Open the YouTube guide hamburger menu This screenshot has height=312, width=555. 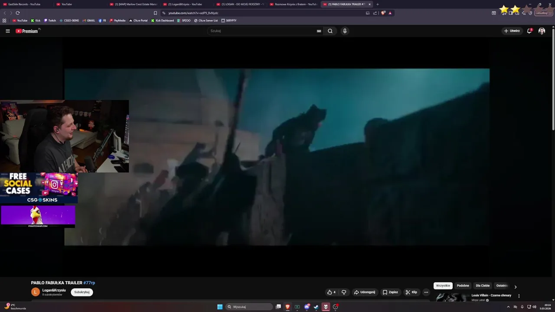click(x=8, y=31)
